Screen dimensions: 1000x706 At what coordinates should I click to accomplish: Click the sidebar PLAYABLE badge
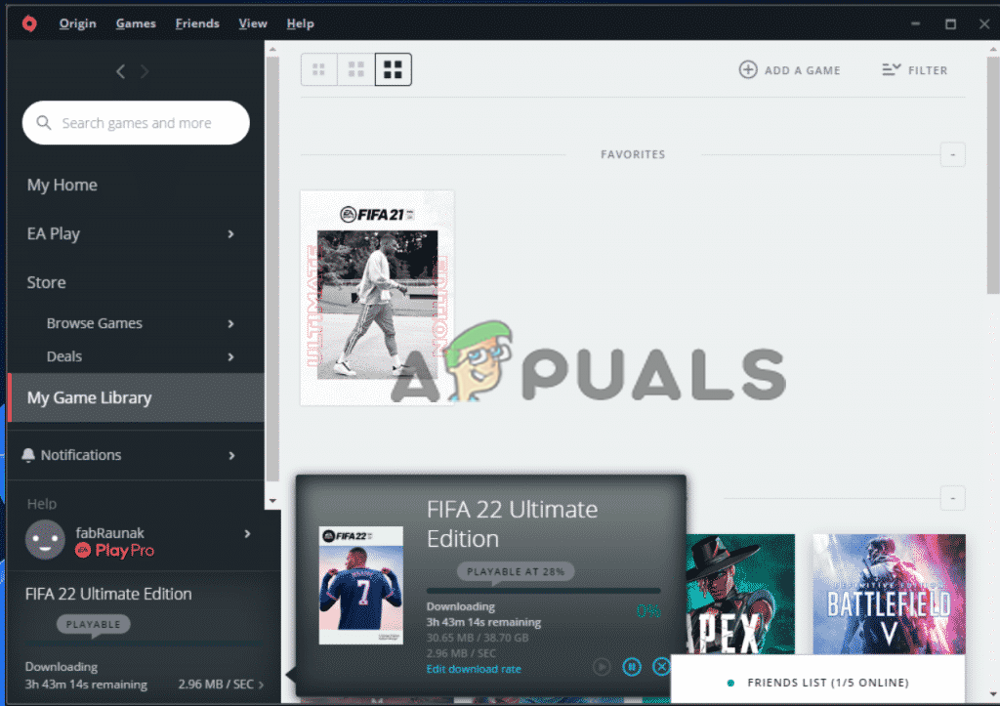pos(93,624)
